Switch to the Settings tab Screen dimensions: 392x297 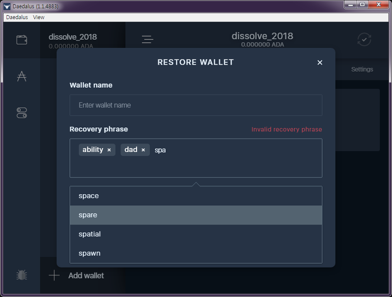click(362, 69)
